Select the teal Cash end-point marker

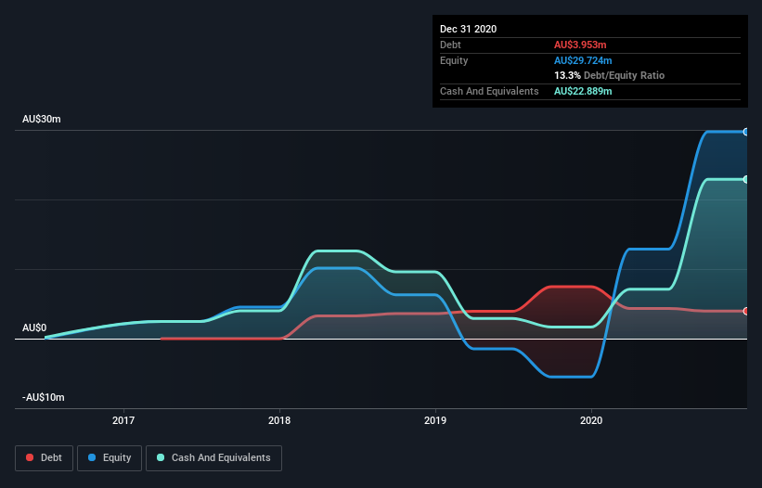[x=745, y=180]
